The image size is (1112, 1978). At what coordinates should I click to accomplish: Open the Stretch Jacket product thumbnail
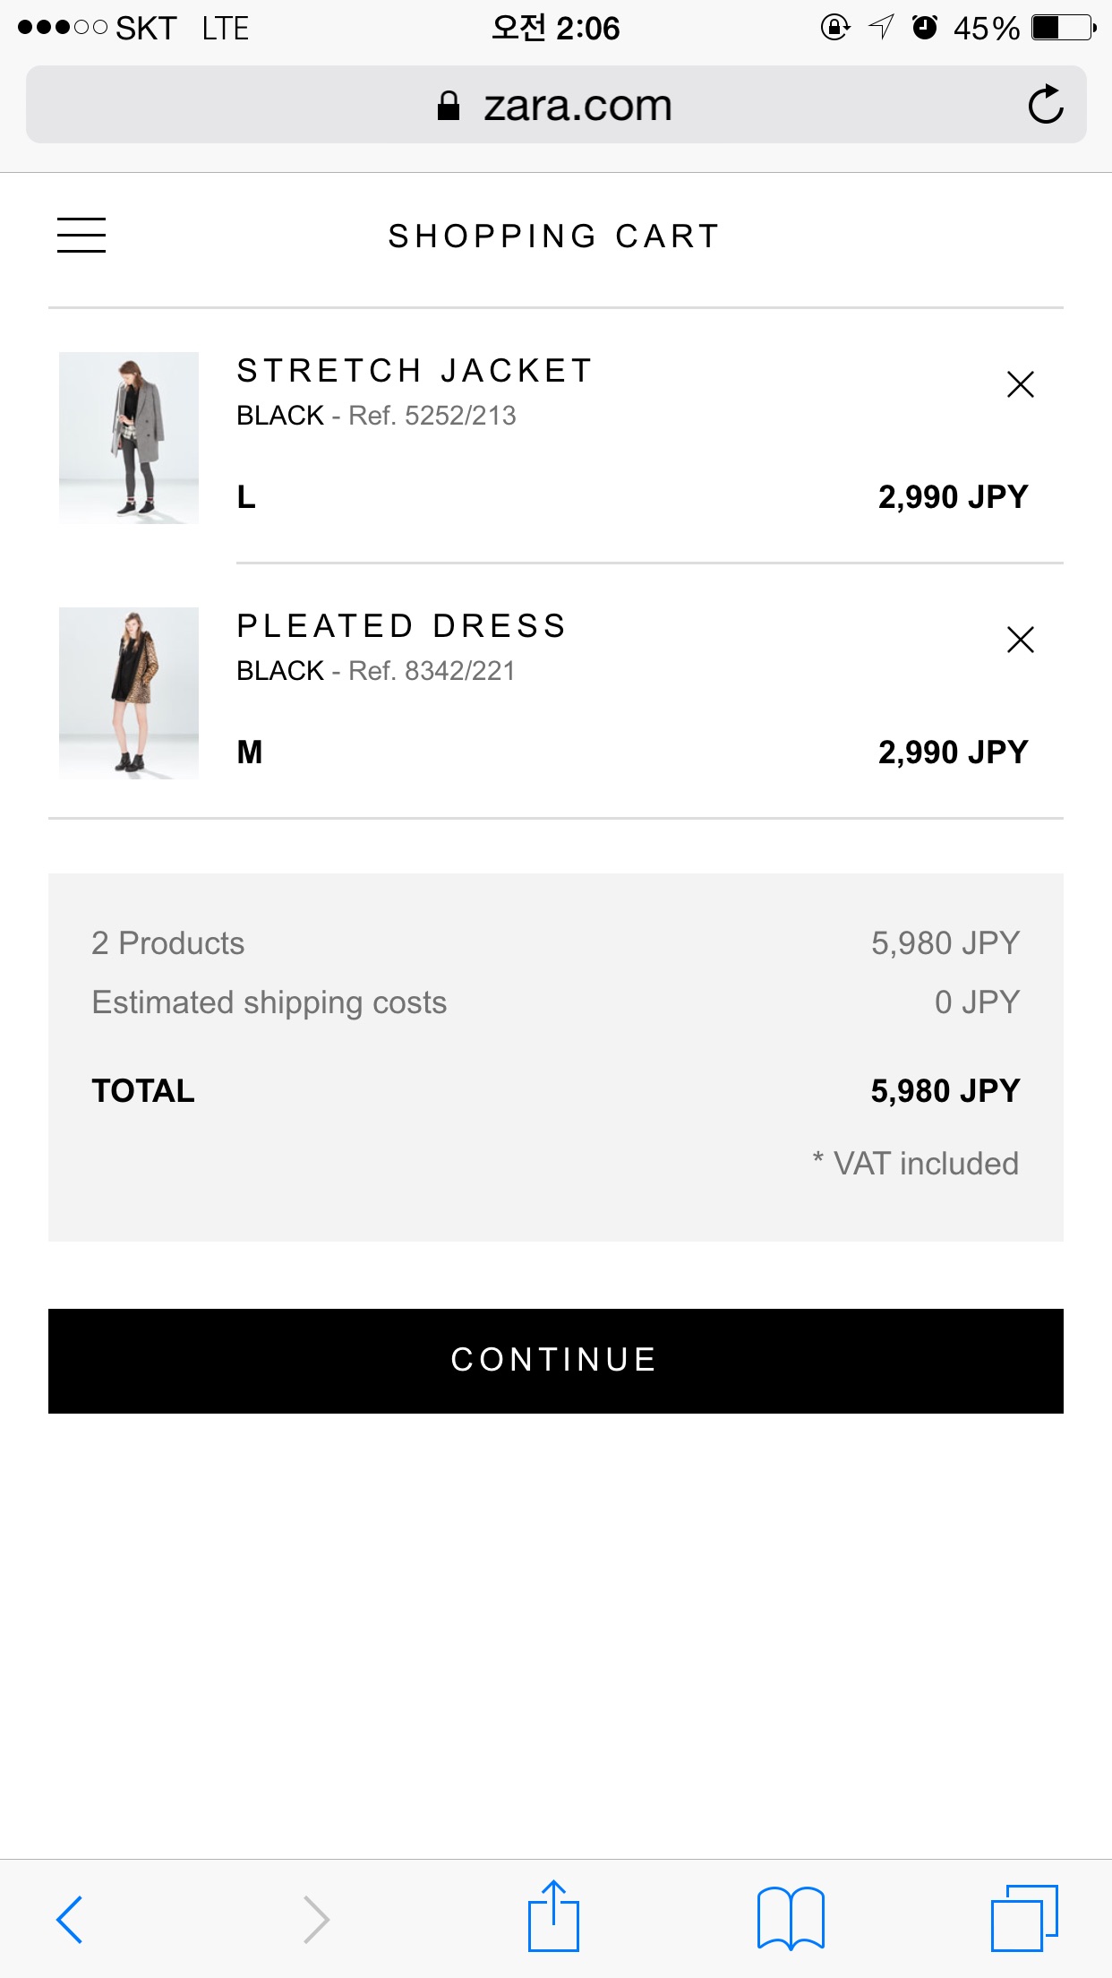click(x=129, y=438)
